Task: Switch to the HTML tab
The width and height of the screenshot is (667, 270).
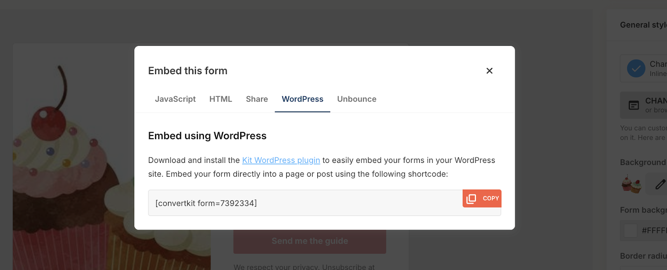Action: pyautogui.click(x=221, y=99)
